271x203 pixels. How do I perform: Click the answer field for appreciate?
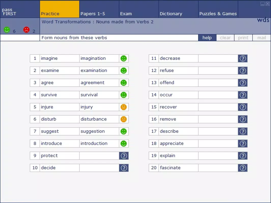(218, 143)
